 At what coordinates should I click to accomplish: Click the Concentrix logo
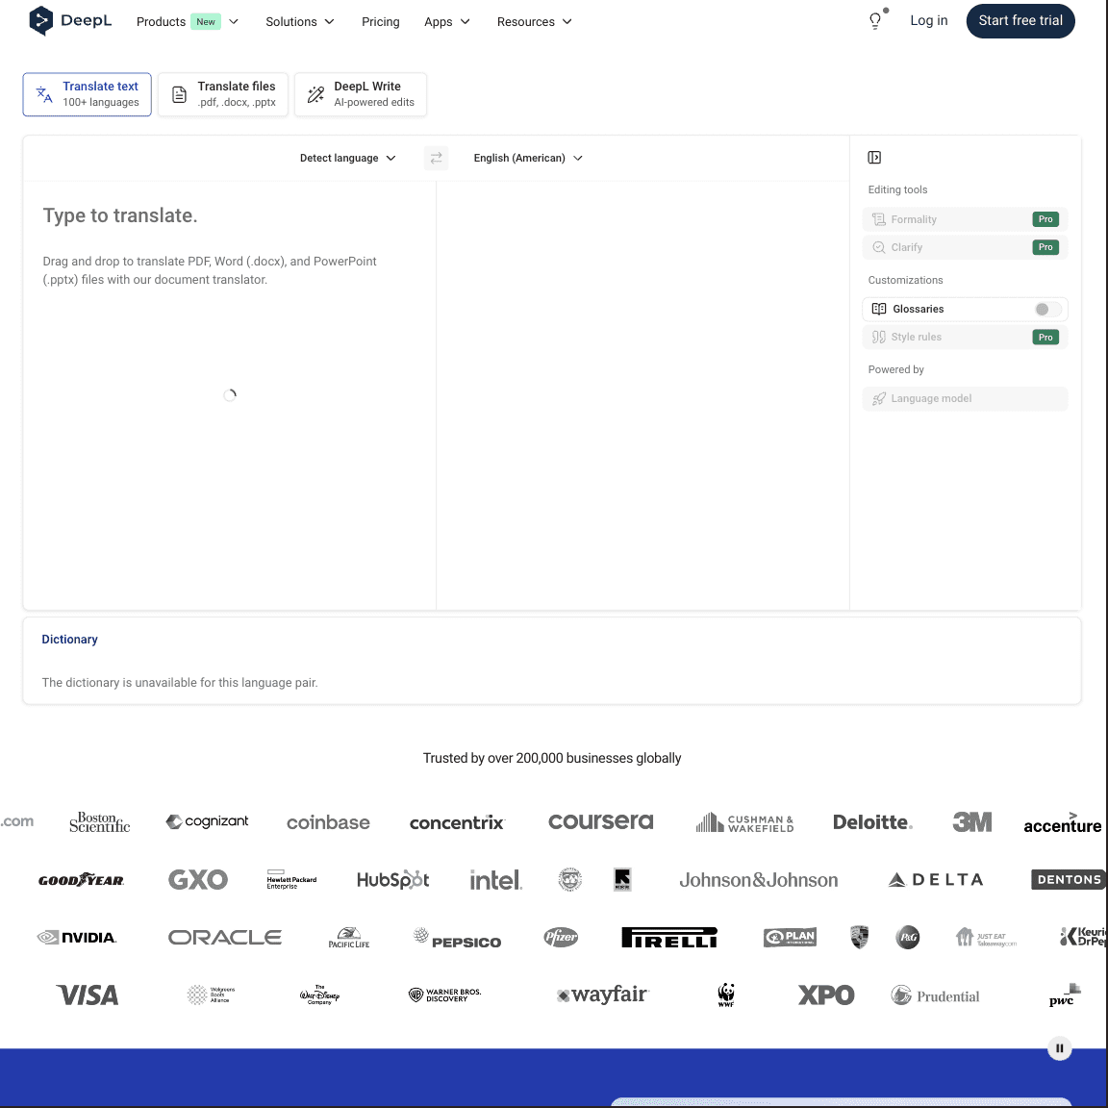point(457,822)
